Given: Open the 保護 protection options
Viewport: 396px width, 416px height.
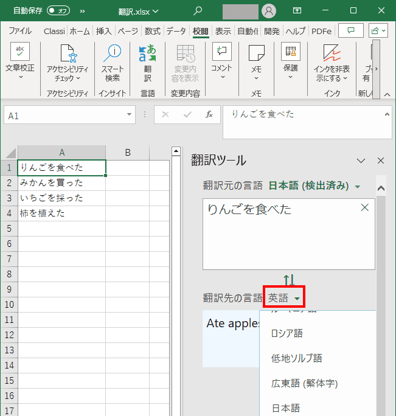Looking at the screenshot, I should point(290,58).
